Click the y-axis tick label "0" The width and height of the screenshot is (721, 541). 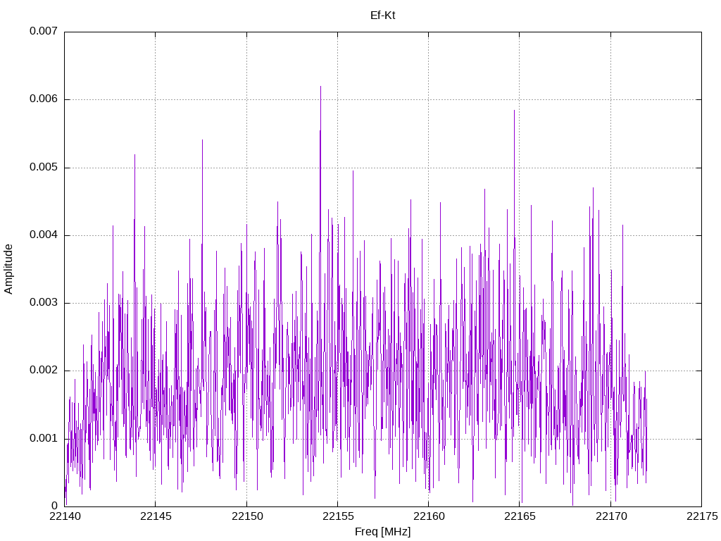pyautogui.click(x=55, y=506)
